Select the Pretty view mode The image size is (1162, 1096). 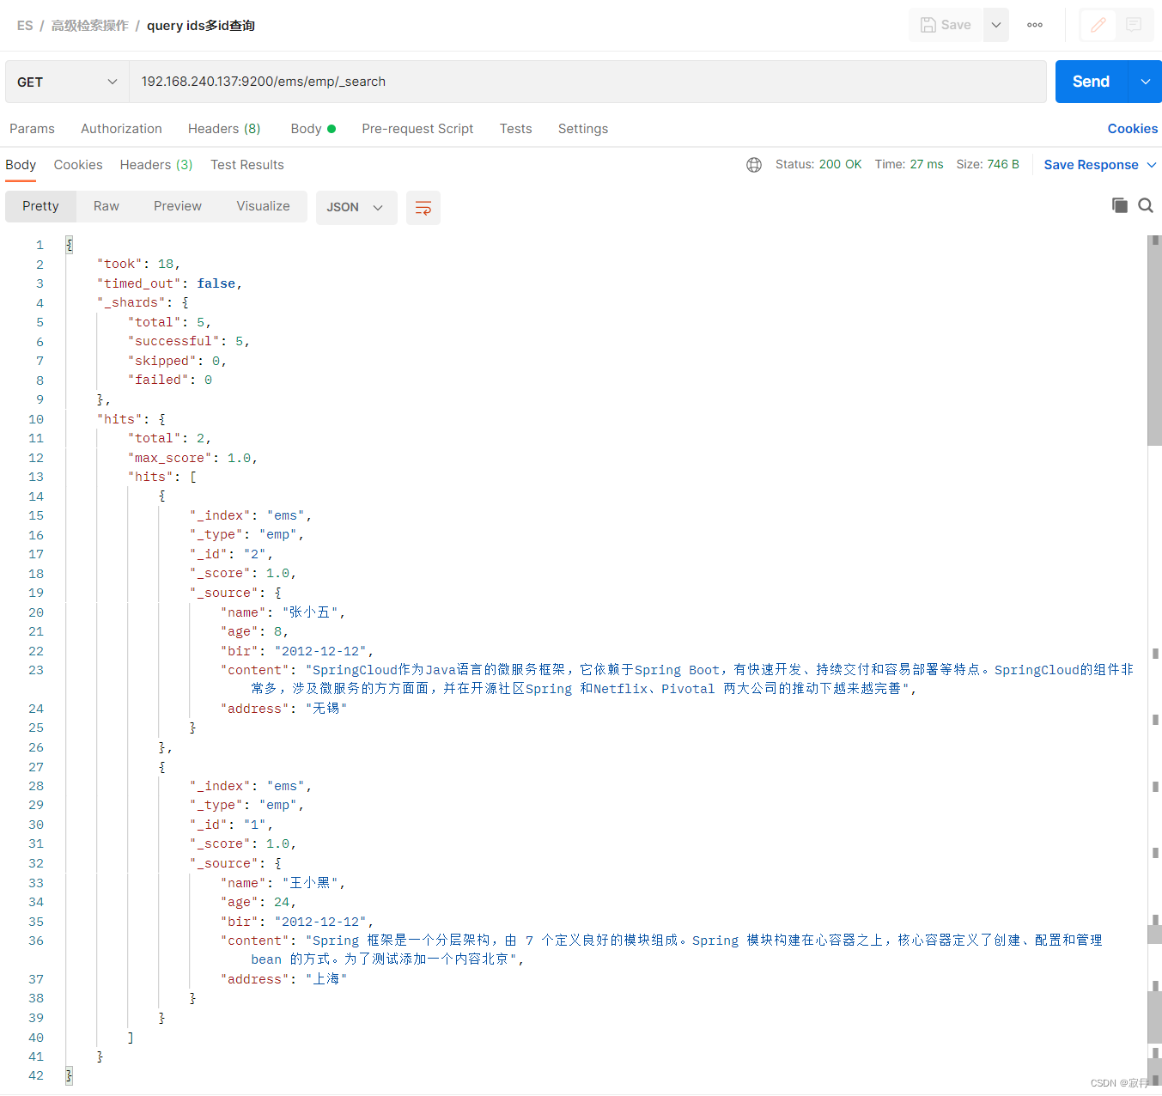click(x=40, y=206)
